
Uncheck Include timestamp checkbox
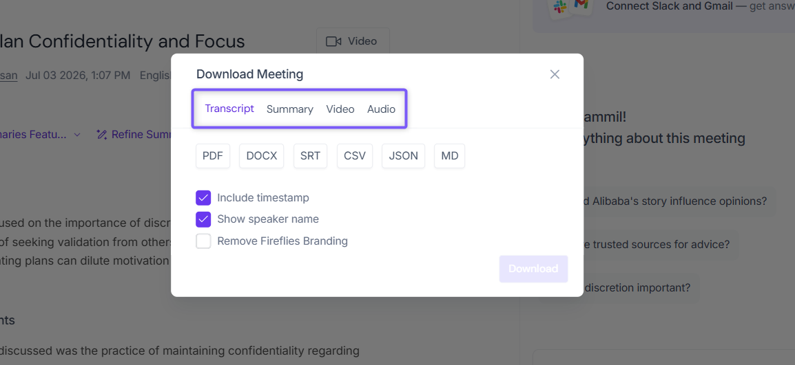[x=203, y=198]
